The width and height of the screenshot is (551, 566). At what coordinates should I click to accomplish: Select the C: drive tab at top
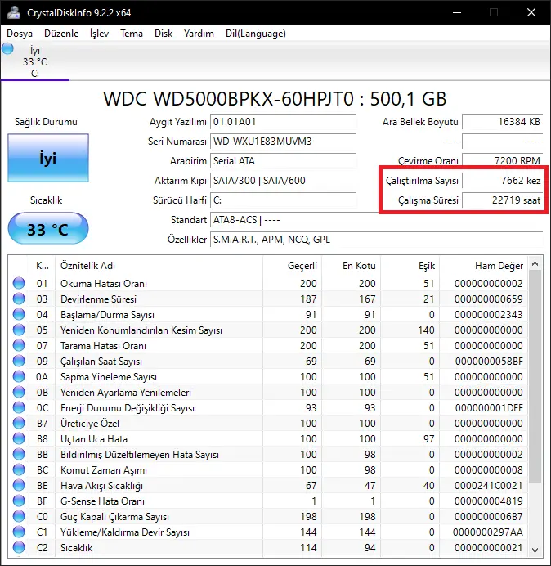coord(35,61)
